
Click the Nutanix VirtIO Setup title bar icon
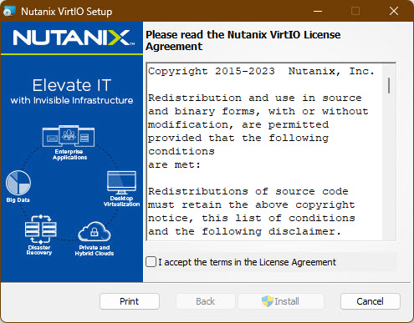[9, 12]
